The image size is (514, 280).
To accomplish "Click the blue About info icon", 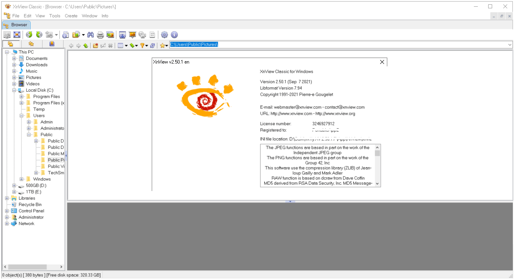I will coord(174,35).
